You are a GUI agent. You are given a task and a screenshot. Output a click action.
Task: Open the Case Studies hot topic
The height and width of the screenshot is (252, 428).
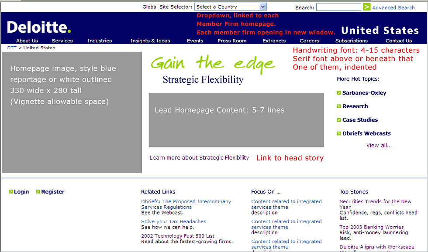360,120
